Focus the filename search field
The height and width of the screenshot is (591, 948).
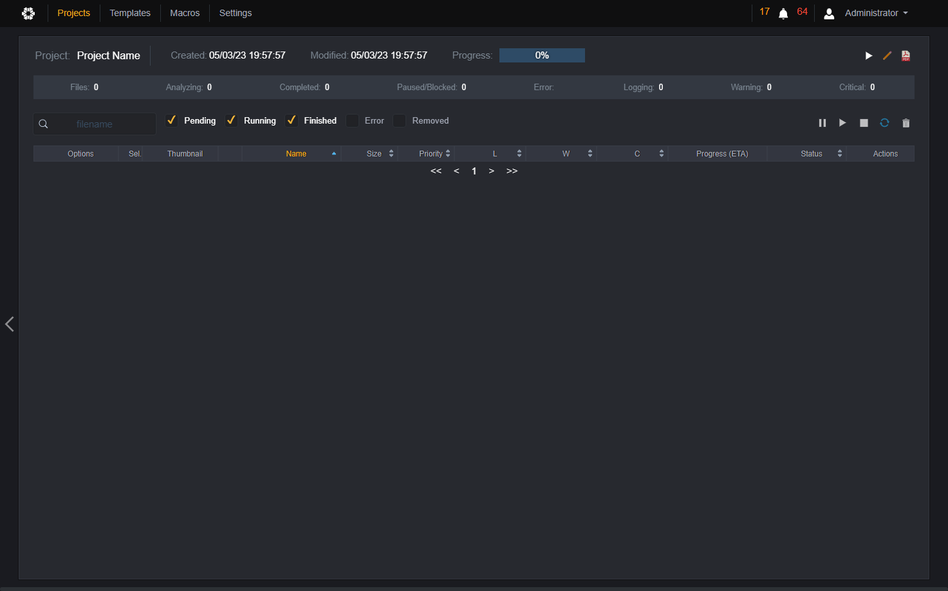tap(95, 124)
